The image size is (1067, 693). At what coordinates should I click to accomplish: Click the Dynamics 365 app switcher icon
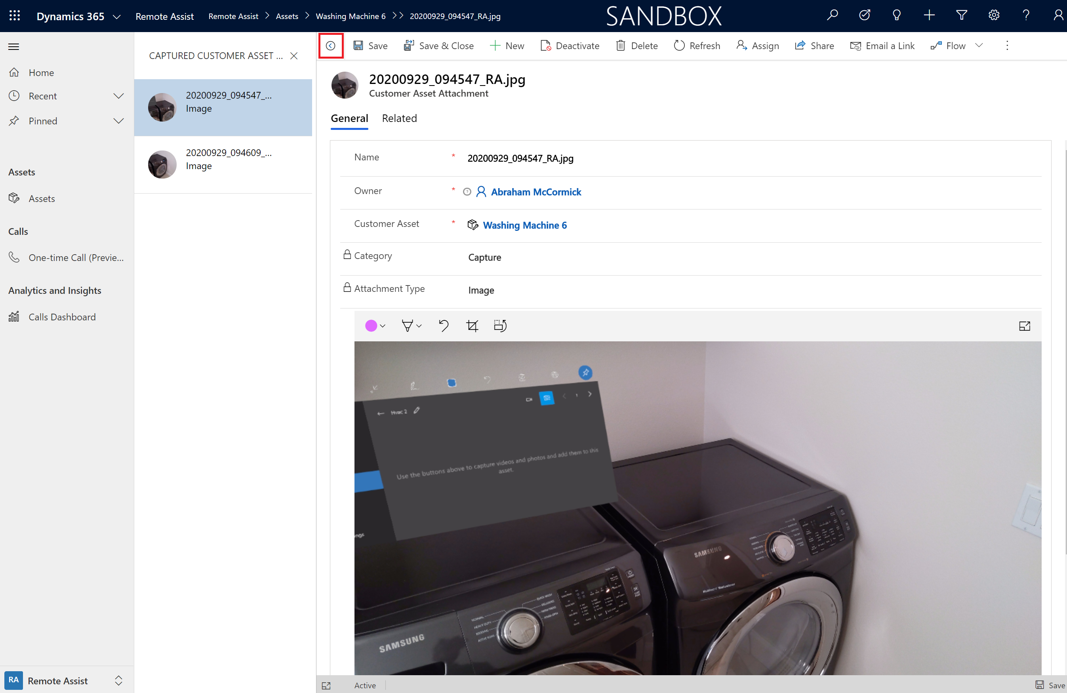[x=14, y=15]
